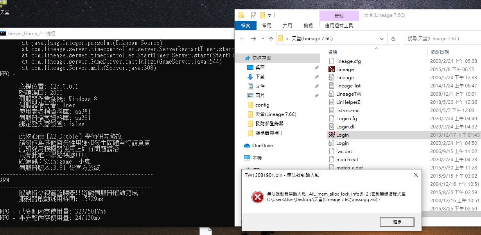This screenshot has width=481, height=235.
Task: Open 發財貓登錄器 folder in navigation pane
Action: (269, 123)
